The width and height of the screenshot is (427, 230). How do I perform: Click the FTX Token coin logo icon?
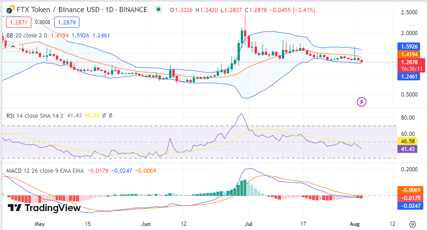(10, 10)
